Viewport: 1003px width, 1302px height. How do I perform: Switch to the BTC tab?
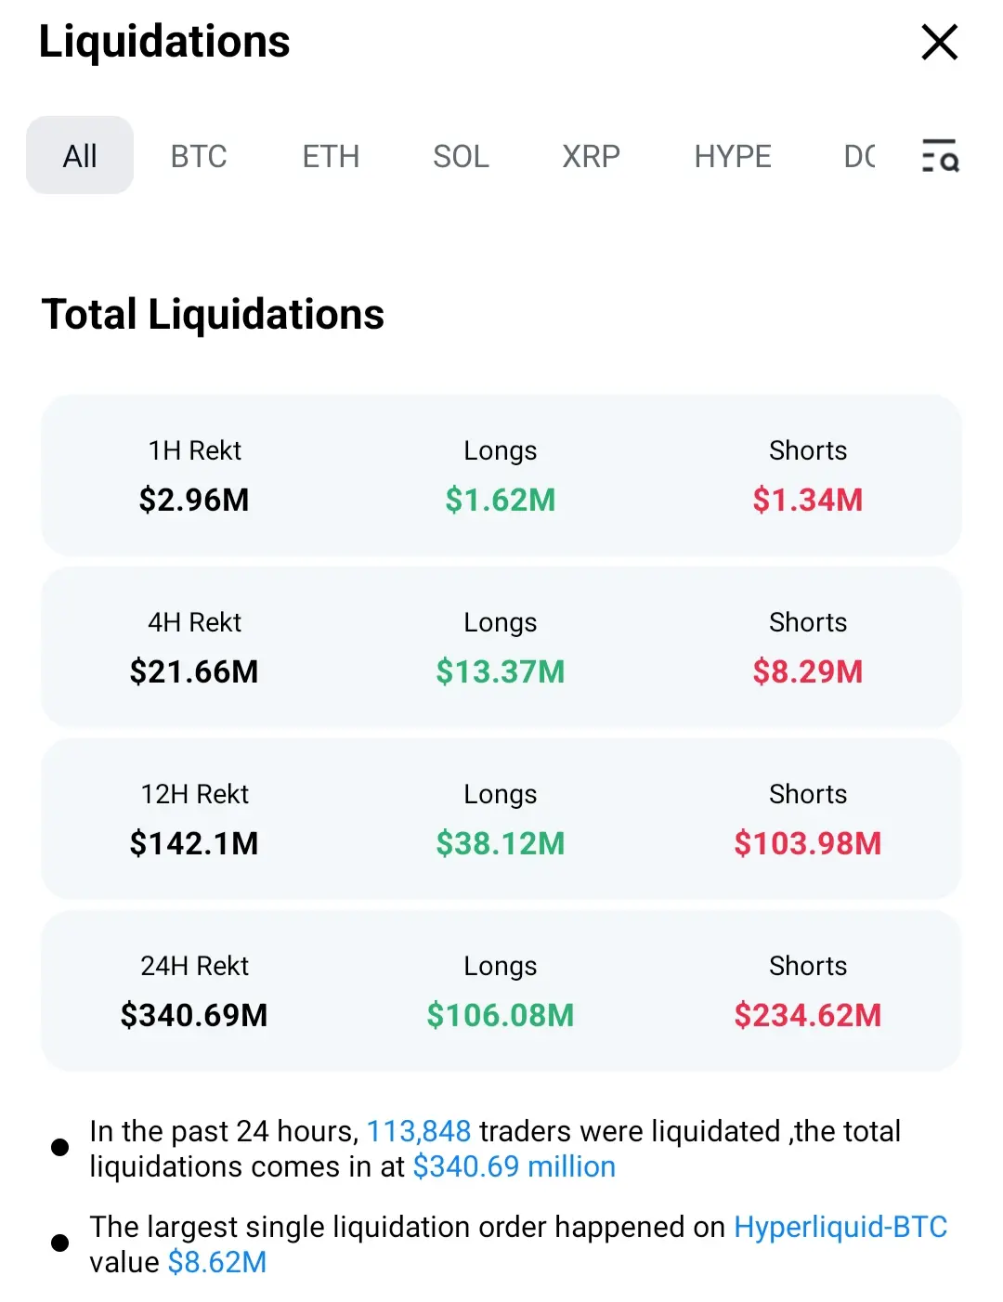tap(199, 156)
